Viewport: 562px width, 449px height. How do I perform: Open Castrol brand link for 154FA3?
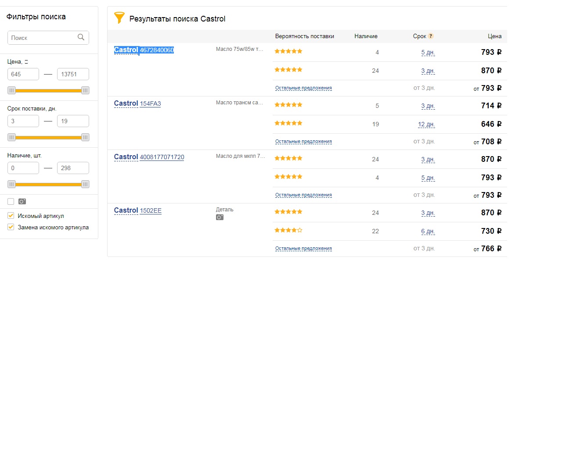126,103
